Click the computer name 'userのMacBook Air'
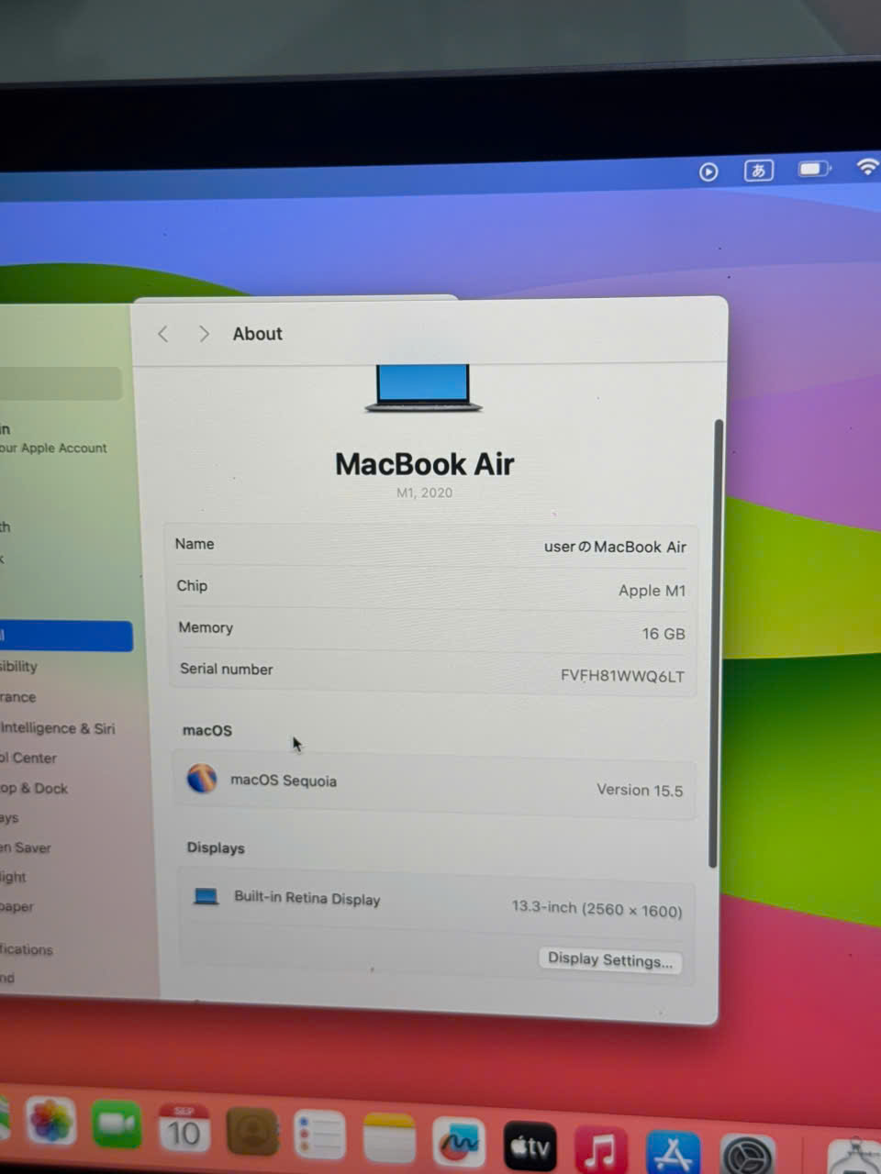The width and height of the screenshot is (881, 1174). (x=615, y=547)
